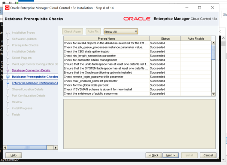Click the prereq table scroll down arrow
The height and width of the screenshot is (165, 227).
(214, 94)
